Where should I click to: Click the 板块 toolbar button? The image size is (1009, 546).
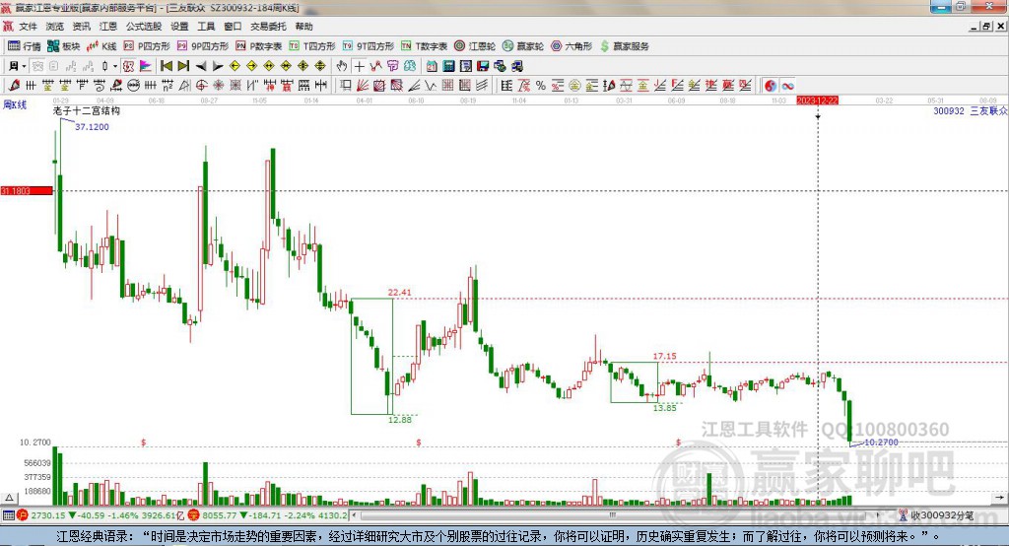[x=63, y=46]
